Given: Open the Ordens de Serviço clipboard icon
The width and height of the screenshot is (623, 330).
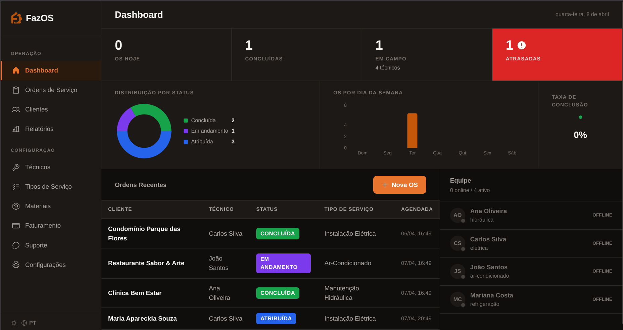Looking at the screenshot, I should (x=16, y=90).
